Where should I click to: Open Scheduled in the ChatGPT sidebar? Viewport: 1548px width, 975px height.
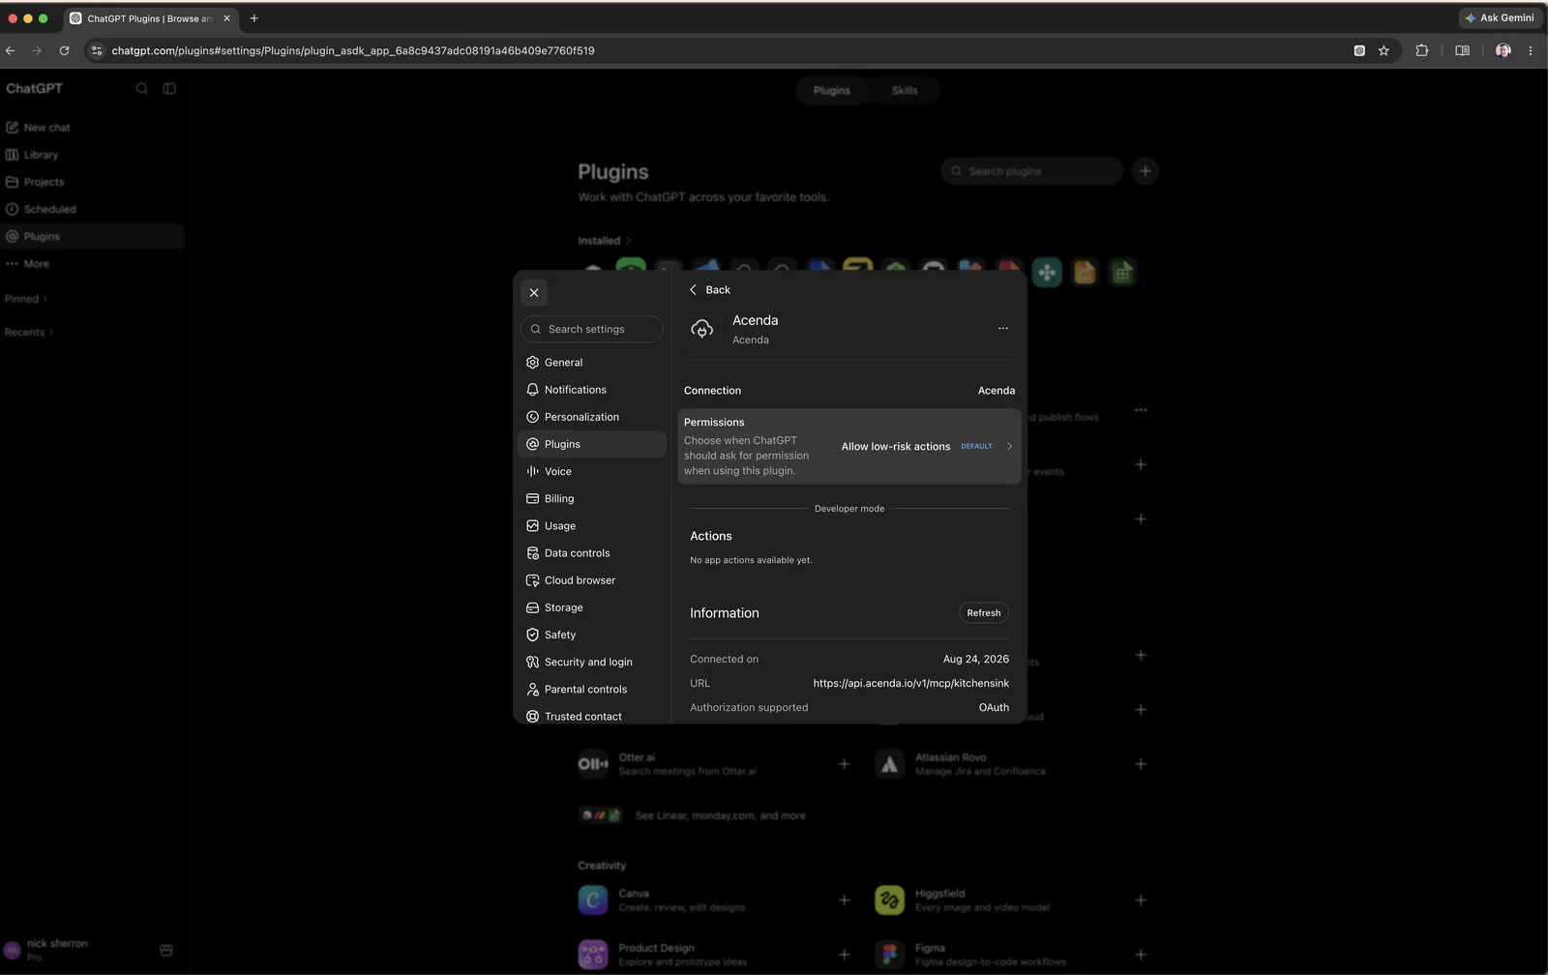coord(92,209)
